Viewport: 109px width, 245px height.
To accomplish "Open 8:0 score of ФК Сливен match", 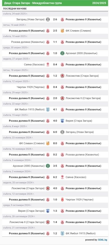I will point(55,143).
